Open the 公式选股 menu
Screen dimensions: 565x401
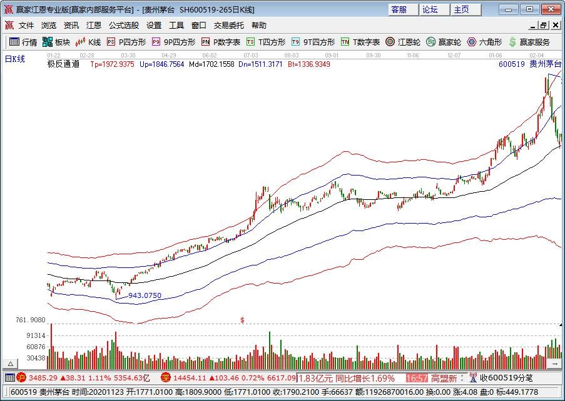coord(124,25)
